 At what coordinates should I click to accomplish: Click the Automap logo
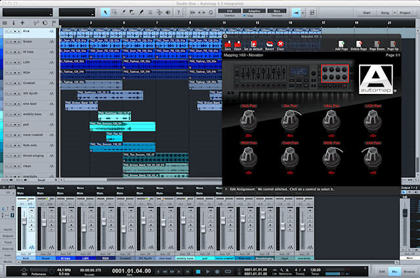pyautogui.click(x=376, y=79)
